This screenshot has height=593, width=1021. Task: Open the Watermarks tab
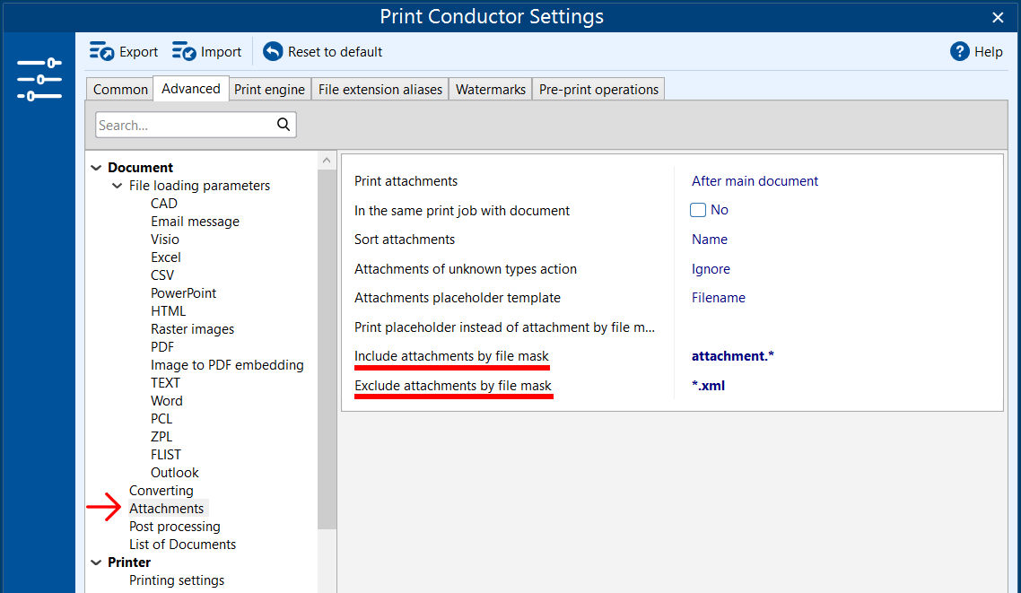491,89
